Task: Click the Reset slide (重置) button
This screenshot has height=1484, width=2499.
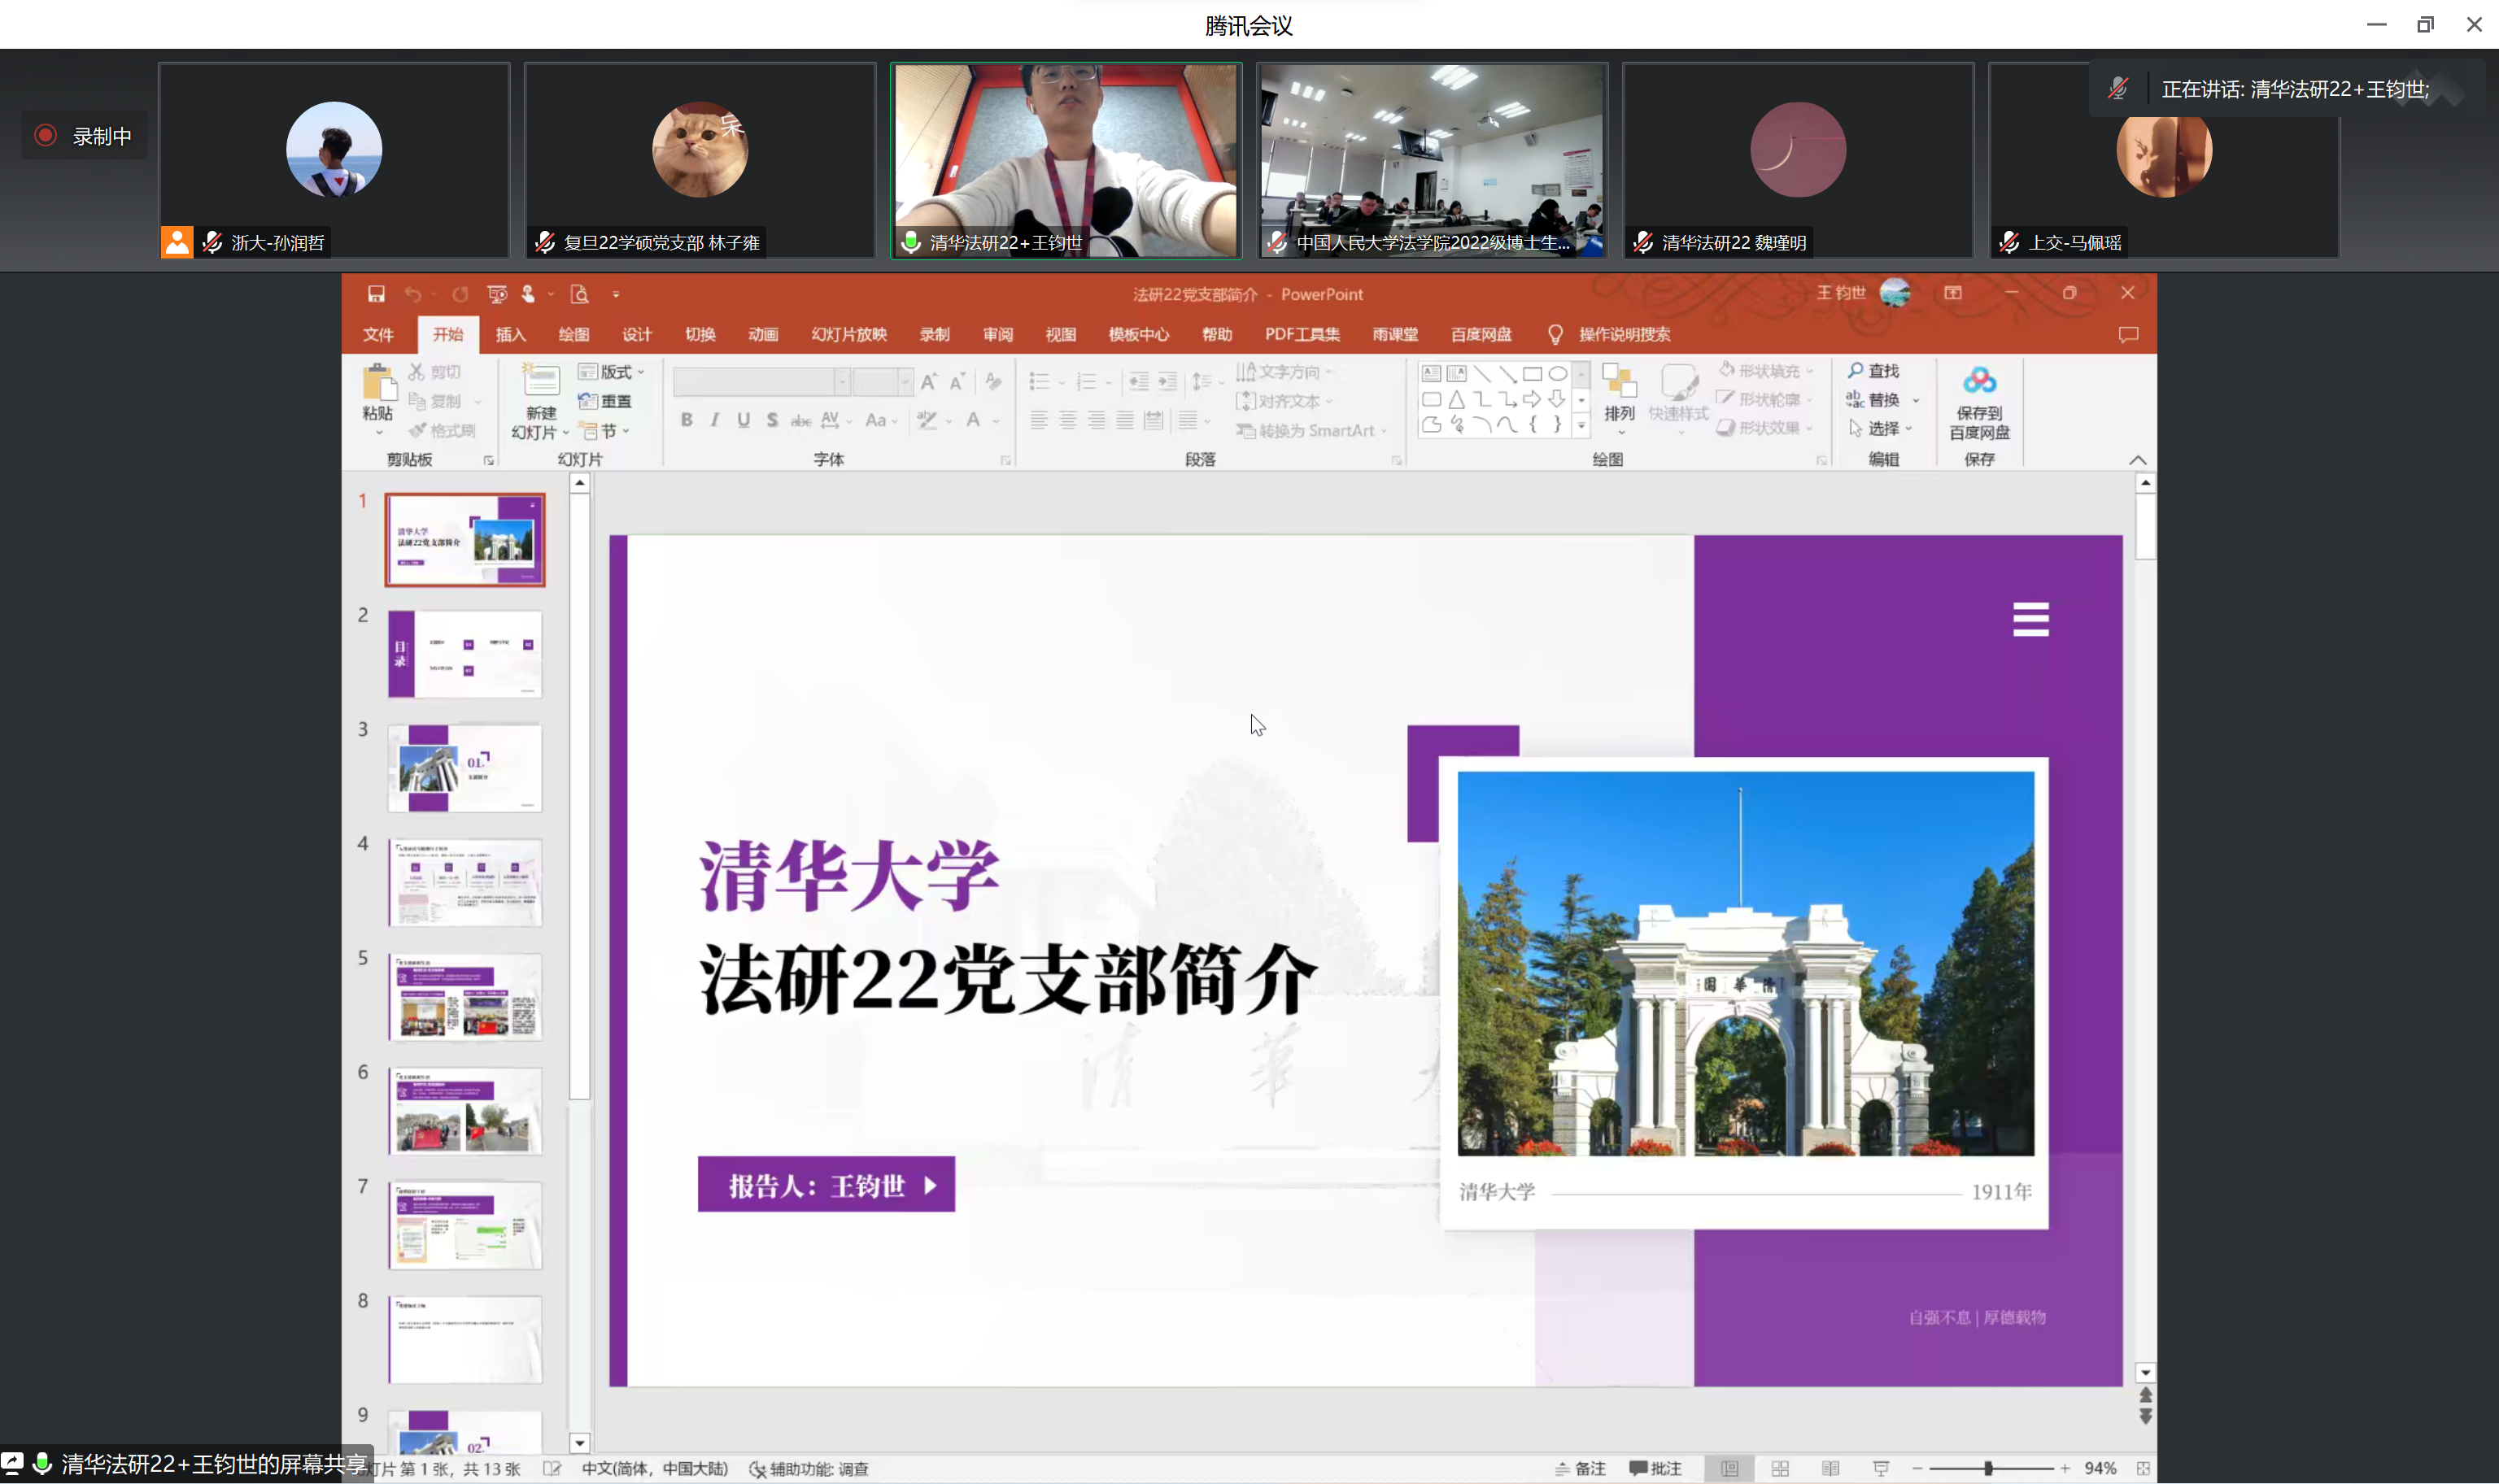Action: (x=605, y=401)
